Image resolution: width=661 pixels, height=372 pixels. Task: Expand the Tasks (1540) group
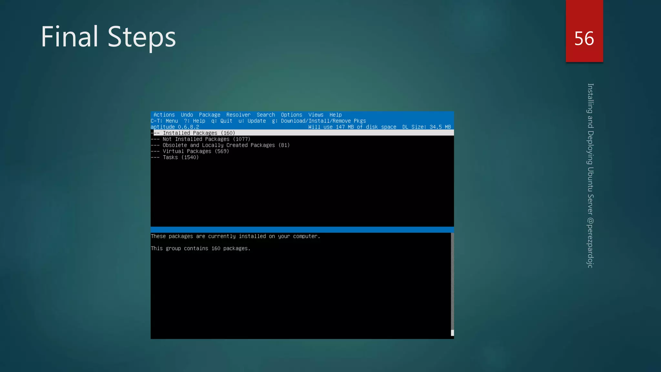[x=180, y=157]
